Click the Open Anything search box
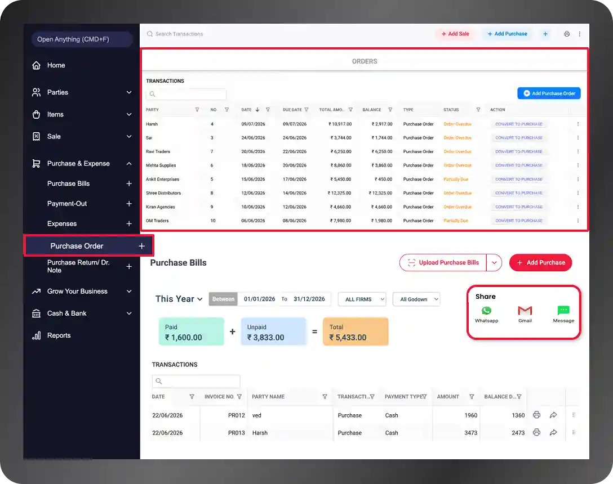This screenshot has width=613, height=484. pyautogui.click(x=82, y=39)
